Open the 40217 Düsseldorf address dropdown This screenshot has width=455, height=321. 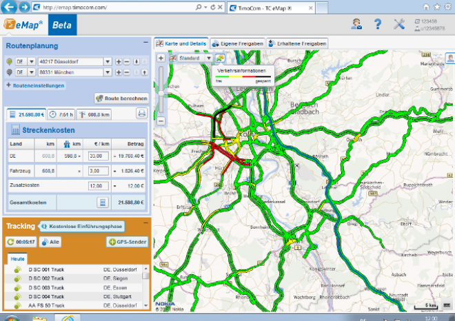coord(108,61)
